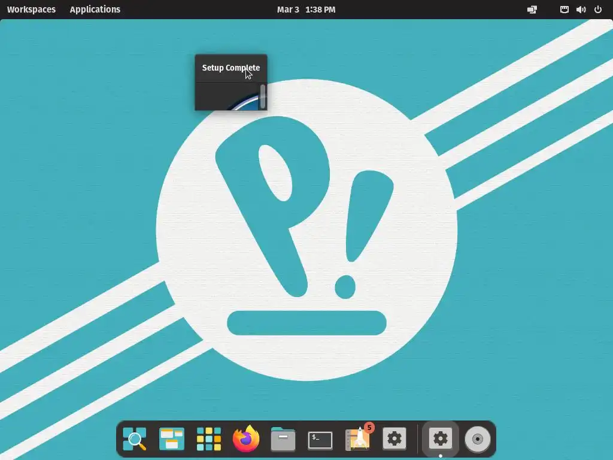Open the volume speaker icon in top bar

coord(581,10)
